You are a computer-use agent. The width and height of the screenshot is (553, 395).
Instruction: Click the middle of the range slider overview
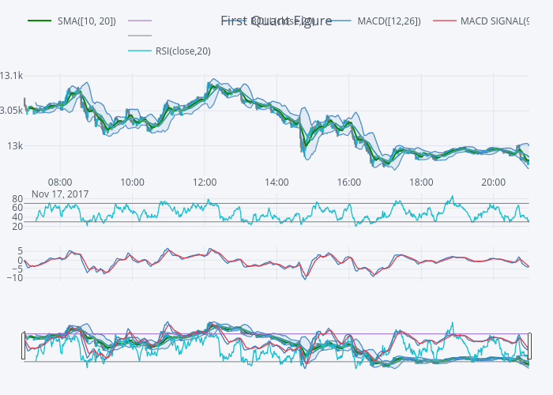[276, 346]
